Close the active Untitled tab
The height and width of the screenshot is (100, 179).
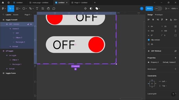pyautogui.click(x=67, y=2)
